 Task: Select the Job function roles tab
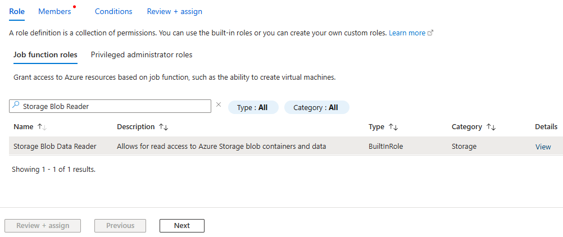pos(46,55)
